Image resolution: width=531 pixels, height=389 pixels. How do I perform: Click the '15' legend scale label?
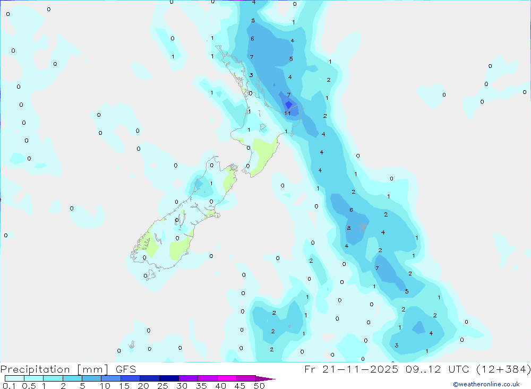coord(124,386)
